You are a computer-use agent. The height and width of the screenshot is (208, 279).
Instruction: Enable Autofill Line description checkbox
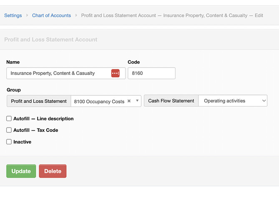coord(9,119)
